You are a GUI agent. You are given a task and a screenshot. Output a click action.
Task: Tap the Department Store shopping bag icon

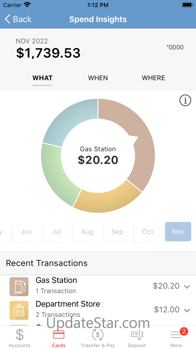19,310
